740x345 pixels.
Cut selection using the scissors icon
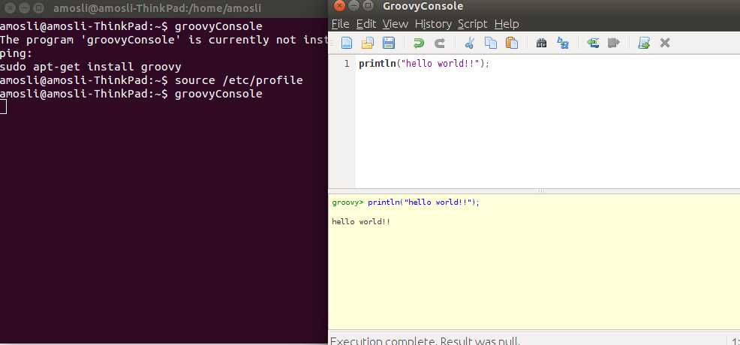pyautogui.click(x=469, y=43)
